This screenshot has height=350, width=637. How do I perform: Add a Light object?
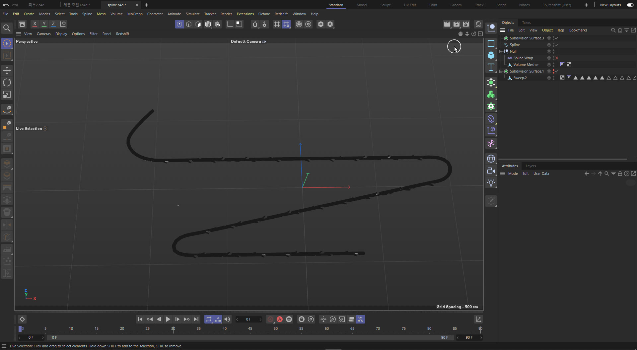point(491,183)
